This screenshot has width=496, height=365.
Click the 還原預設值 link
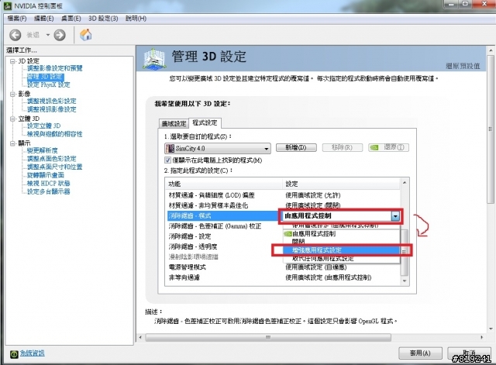(x=463, y=66)
